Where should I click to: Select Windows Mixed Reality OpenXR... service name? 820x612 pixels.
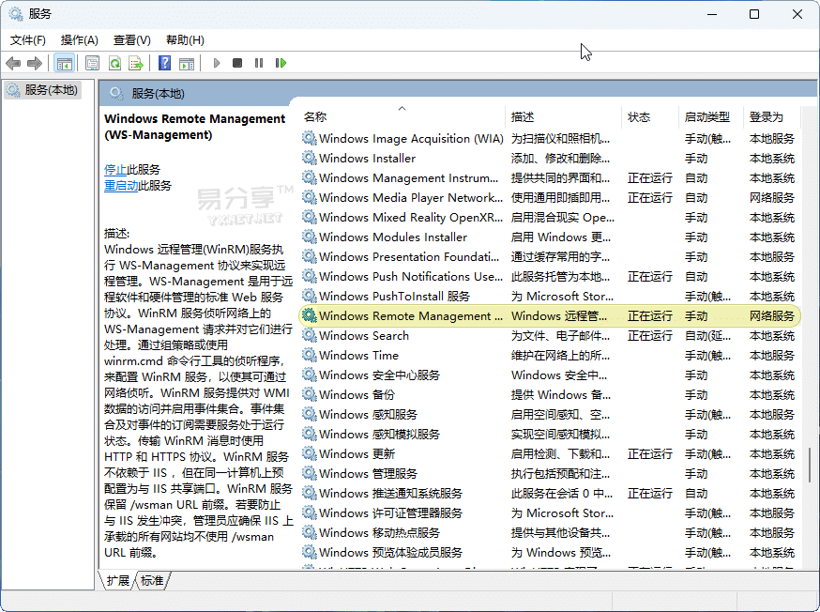tap(411, 217)
